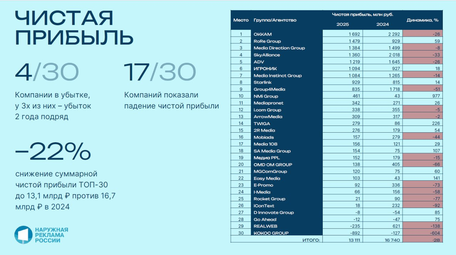Click the ArrowMedia row name
The image size is (456, 255).
[x=268, y=116]
